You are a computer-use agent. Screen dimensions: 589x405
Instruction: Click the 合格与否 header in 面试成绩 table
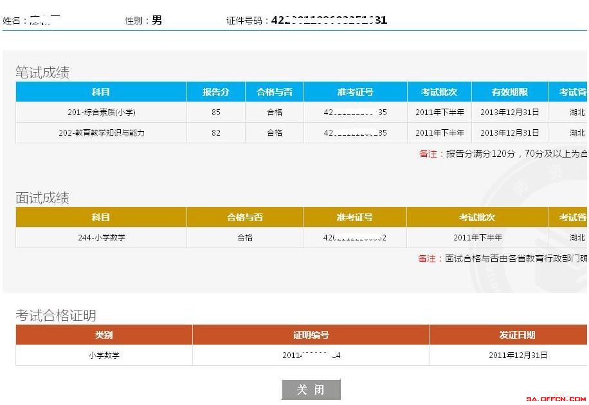click(x=245, y=217)
